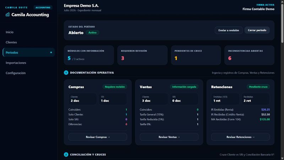Click the Solo Cliente row in Compras
Screen dimensions: 284x160
point(98,114)
